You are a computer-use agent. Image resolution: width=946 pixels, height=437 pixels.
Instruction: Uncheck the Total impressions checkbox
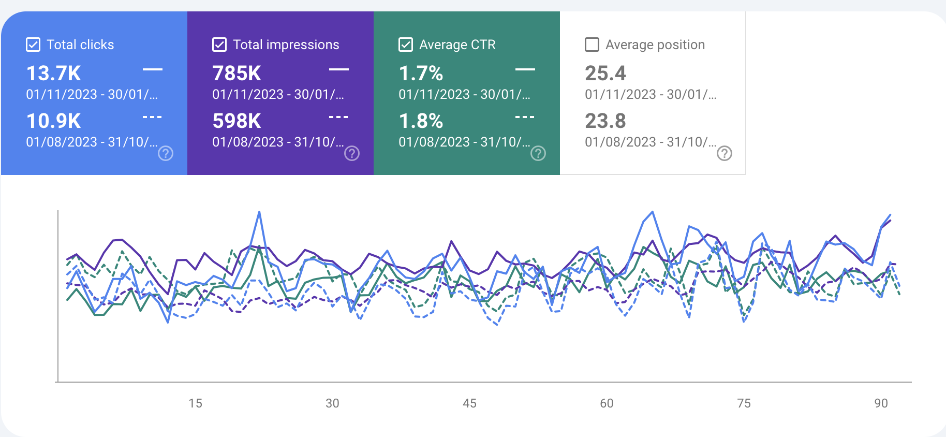pyautogui.click(x=219, y=45)
